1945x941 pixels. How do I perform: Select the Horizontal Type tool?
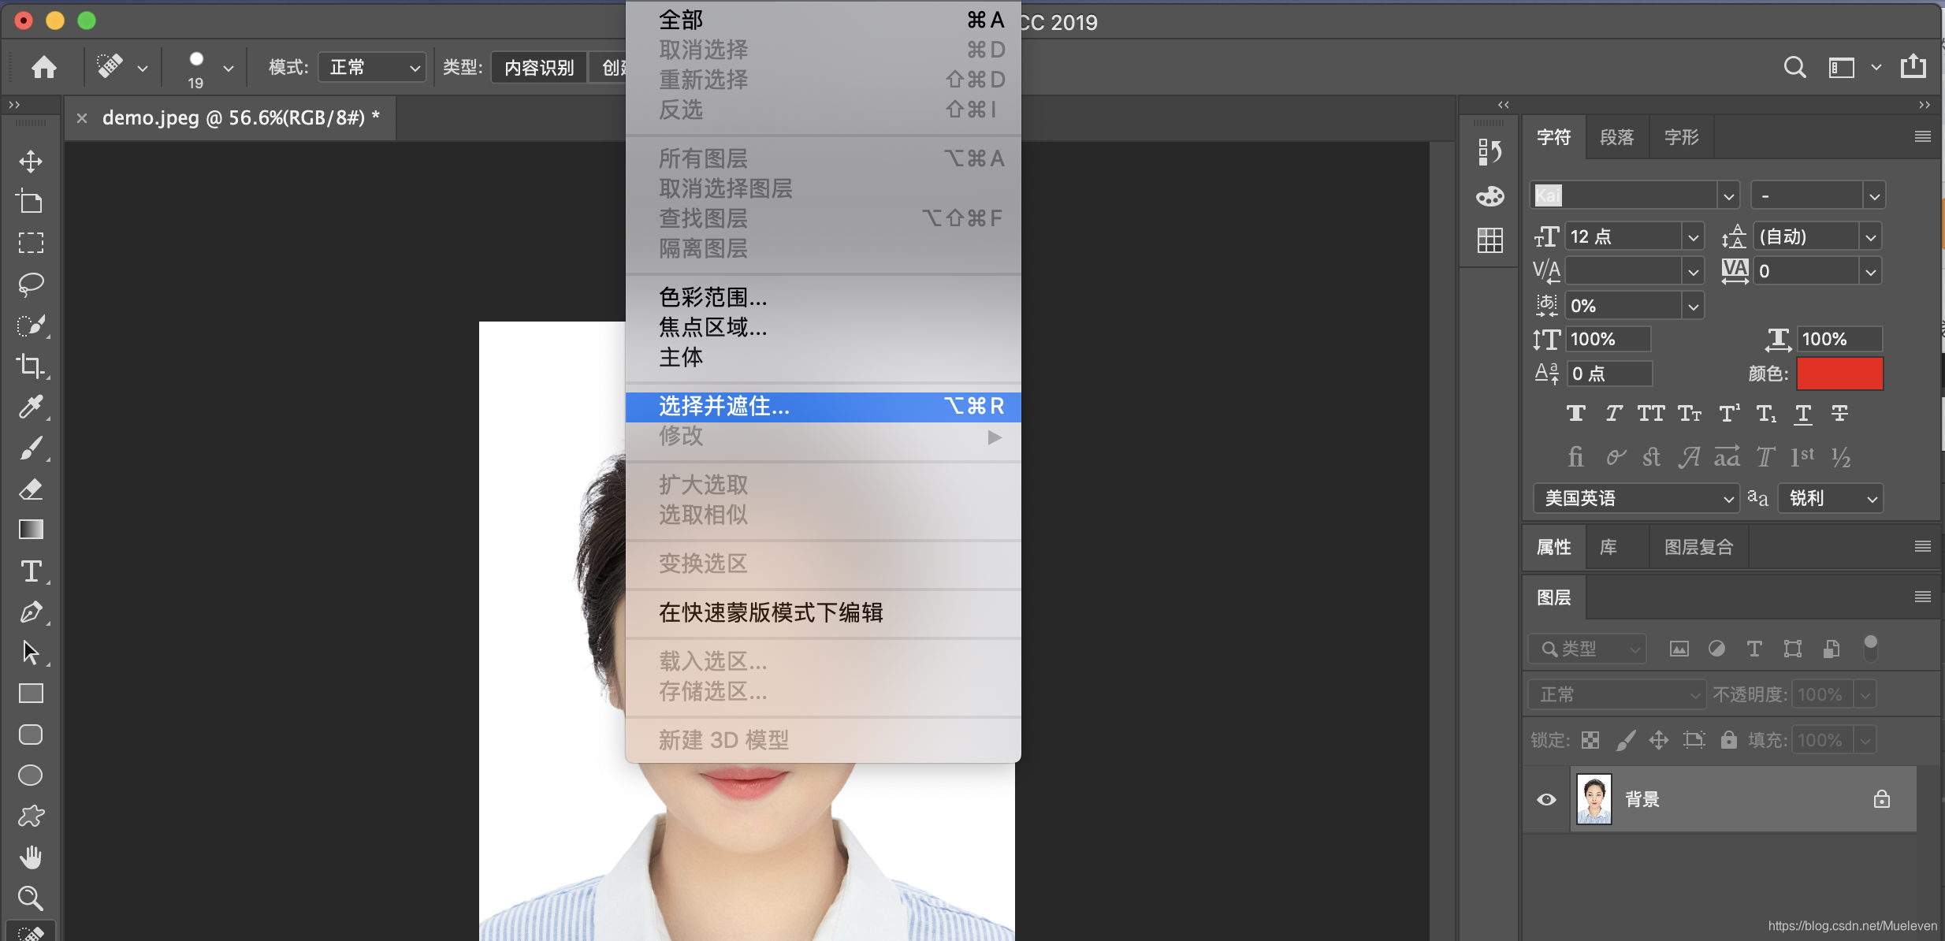tap(31, 571)
